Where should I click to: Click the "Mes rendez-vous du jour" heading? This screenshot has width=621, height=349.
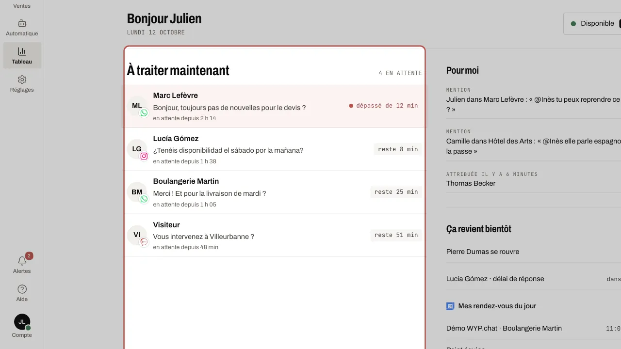tap(497, 306)
